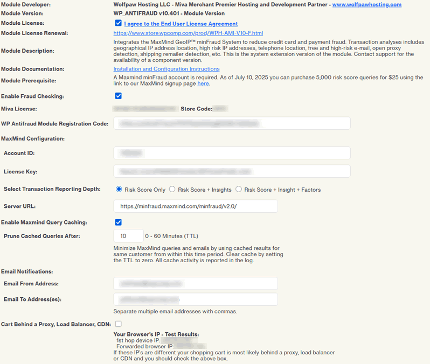Focus the MaxMind Account ID field
Image resolution: width=430 pixels, height=364 pixels.
point(232,153)
